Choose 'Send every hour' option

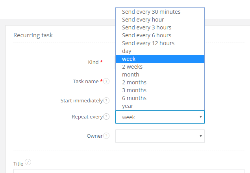tap(143, 20)
